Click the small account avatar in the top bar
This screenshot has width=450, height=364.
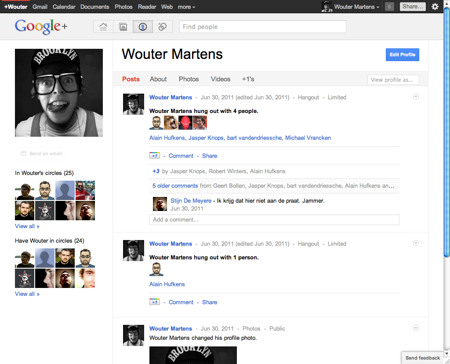click(x=327, y=7)
